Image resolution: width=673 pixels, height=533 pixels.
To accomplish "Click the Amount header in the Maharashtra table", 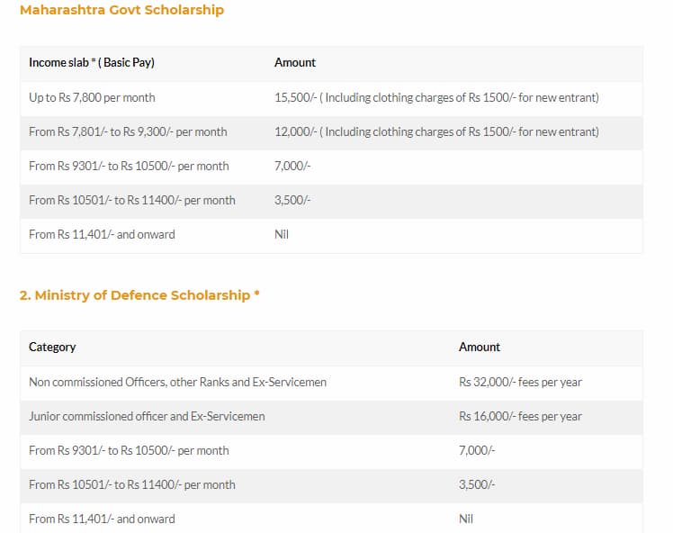I will click(295, 63).
